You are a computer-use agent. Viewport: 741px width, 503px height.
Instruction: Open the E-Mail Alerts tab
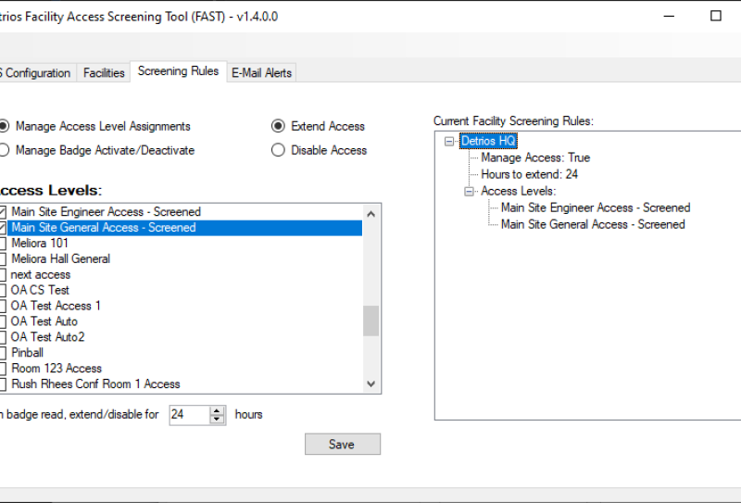point(261,73)
